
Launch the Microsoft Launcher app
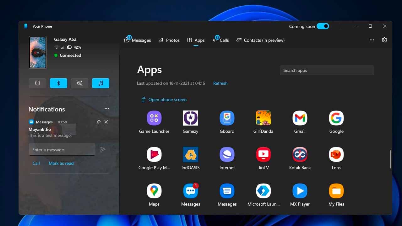click(x=263, y=191)
